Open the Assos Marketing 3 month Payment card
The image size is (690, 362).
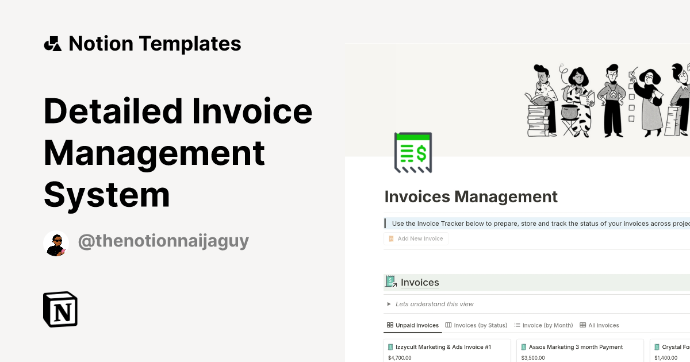pos(576,347)
